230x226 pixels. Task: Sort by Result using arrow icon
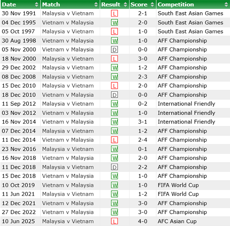(125, 4)
